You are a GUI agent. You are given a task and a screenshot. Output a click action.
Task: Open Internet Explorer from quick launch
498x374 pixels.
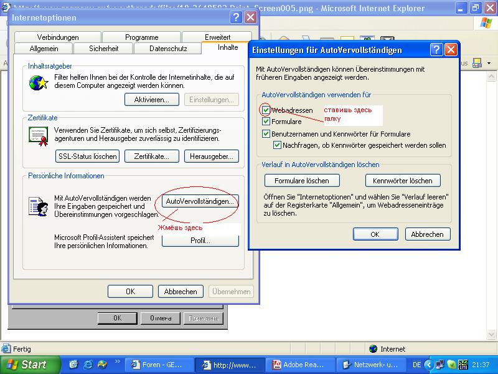click(x=88, y=365)
